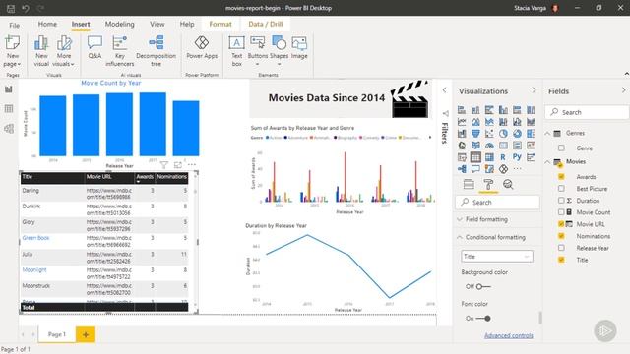Image resolution: width=630 pixels, height=354 pixels.
Task: Collapse the Visualizations pane
Action: pyautogui.click(x=534, y=90)
